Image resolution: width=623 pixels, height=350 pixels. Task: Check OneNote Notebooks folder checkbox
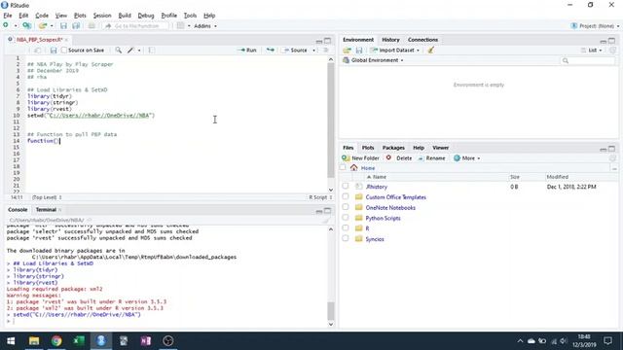click(x=346, y=207)
